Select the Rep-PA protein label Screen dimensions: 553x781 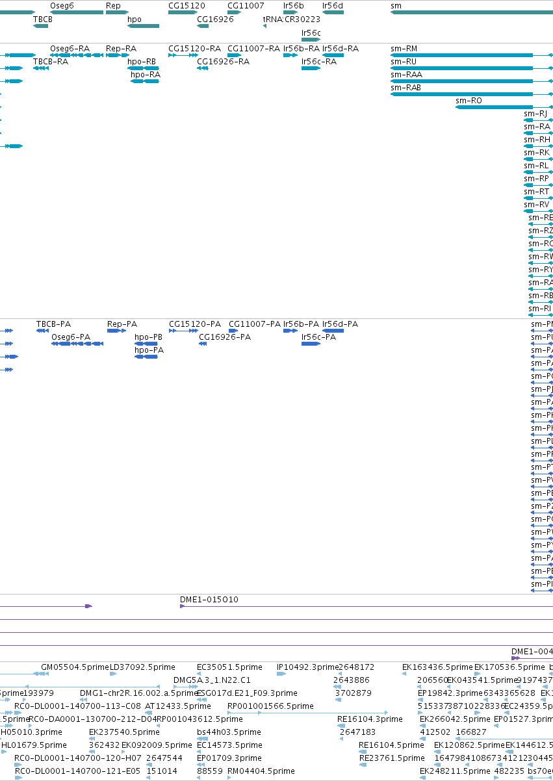[x=122, y=324]
